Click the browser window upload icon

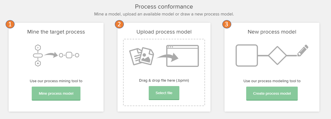coord(183,56)
